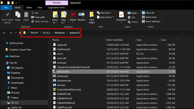This screenshot has width=194, height=109.
Task: Open the Move to dropdown
Action: (x=55, y=17)
